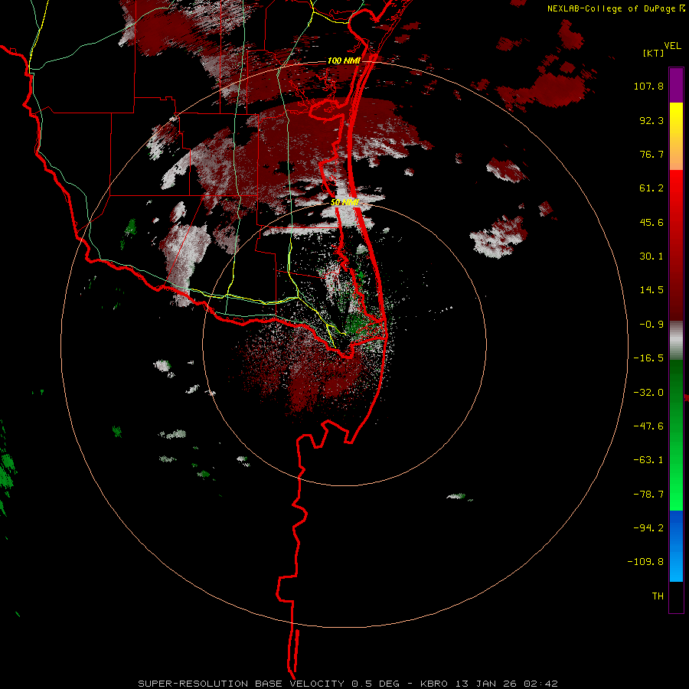Viewport: 689px width, 689px height.
Task: Click the -0.9 legend value
Action: (x=651, y=325)
